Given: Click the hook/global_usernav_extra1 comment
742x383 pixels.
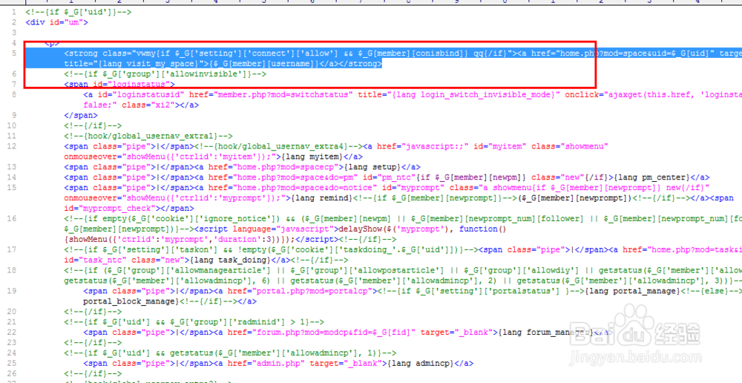Looking at the screenshot, I should tap(148, 137).
